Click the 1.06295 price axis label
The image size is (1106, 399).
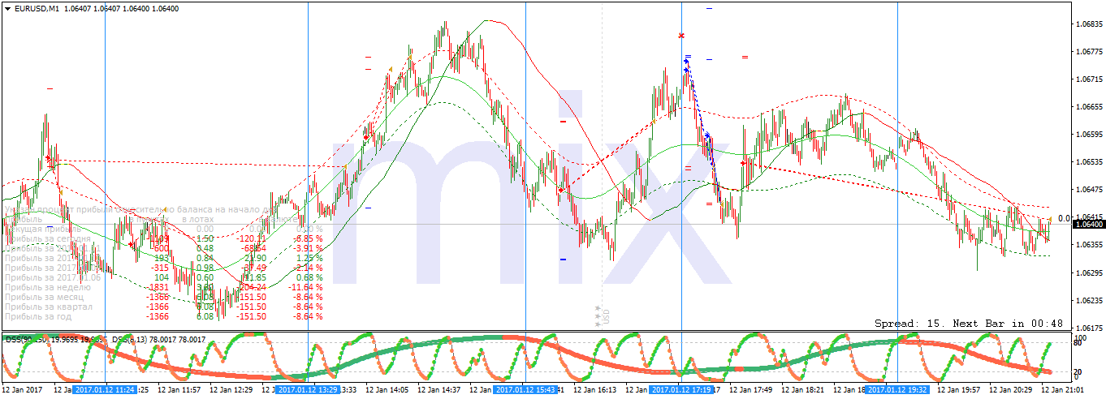[1088, 272]
